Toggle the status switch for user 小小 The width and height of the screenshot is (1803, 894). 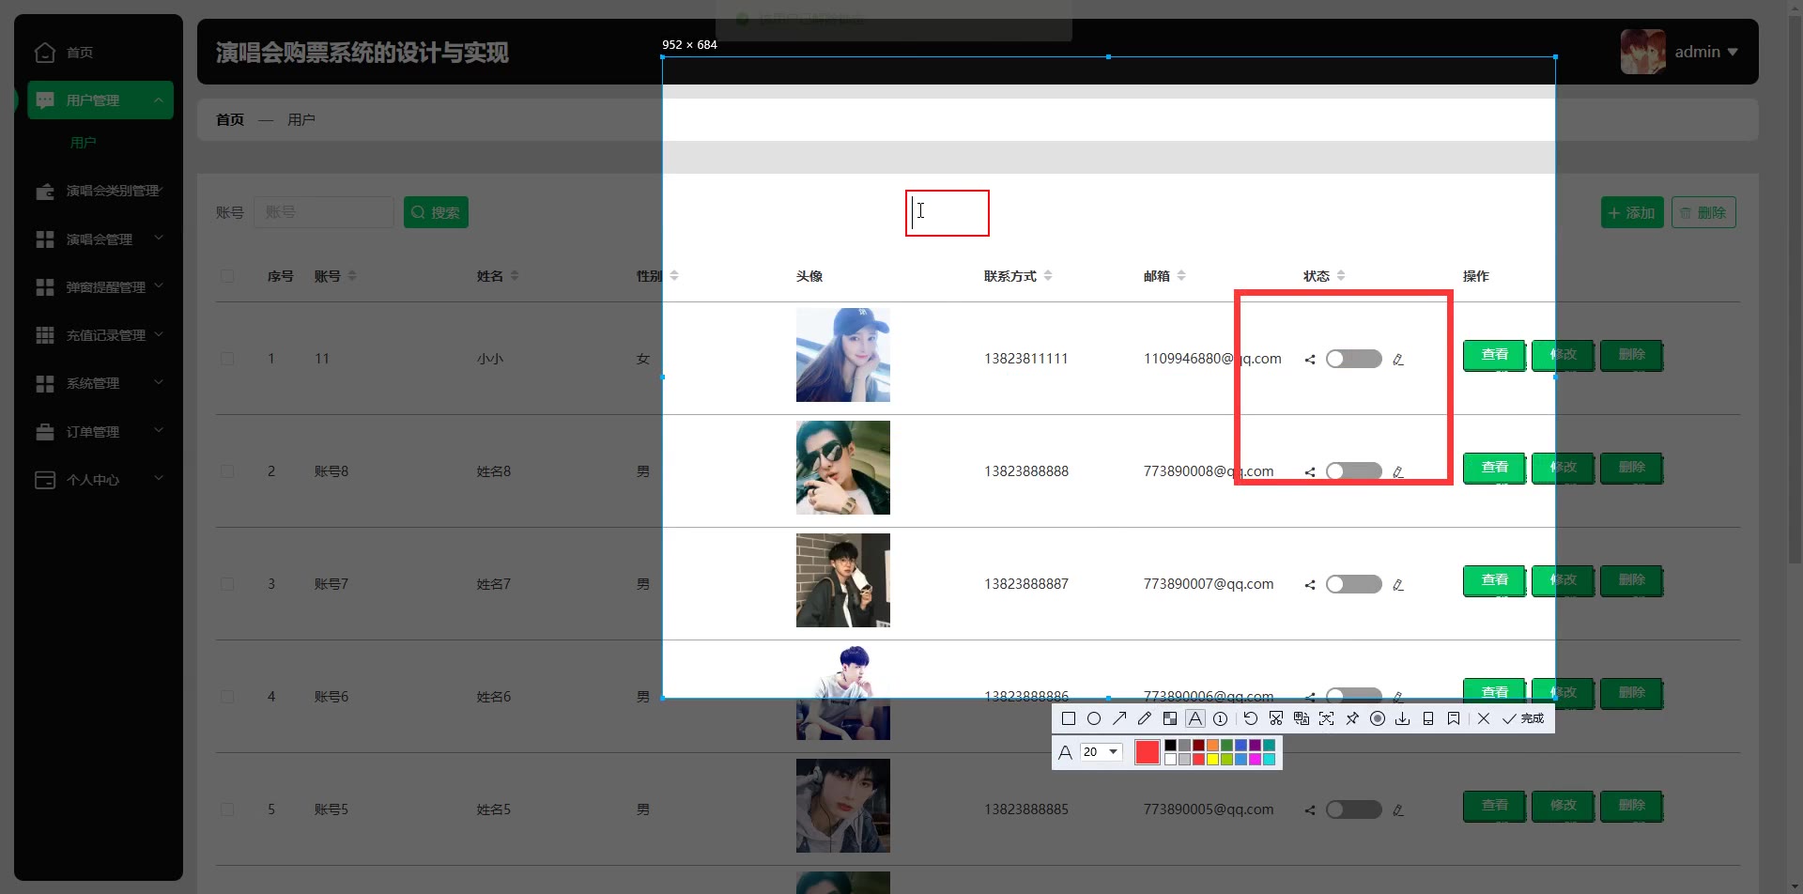tap(1354, 359)
